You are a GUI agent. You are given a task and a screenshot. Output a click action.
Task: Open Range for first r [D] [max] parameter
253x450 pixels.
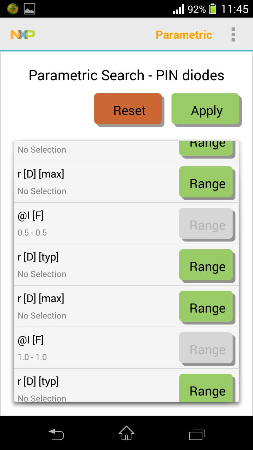(207, 183)
